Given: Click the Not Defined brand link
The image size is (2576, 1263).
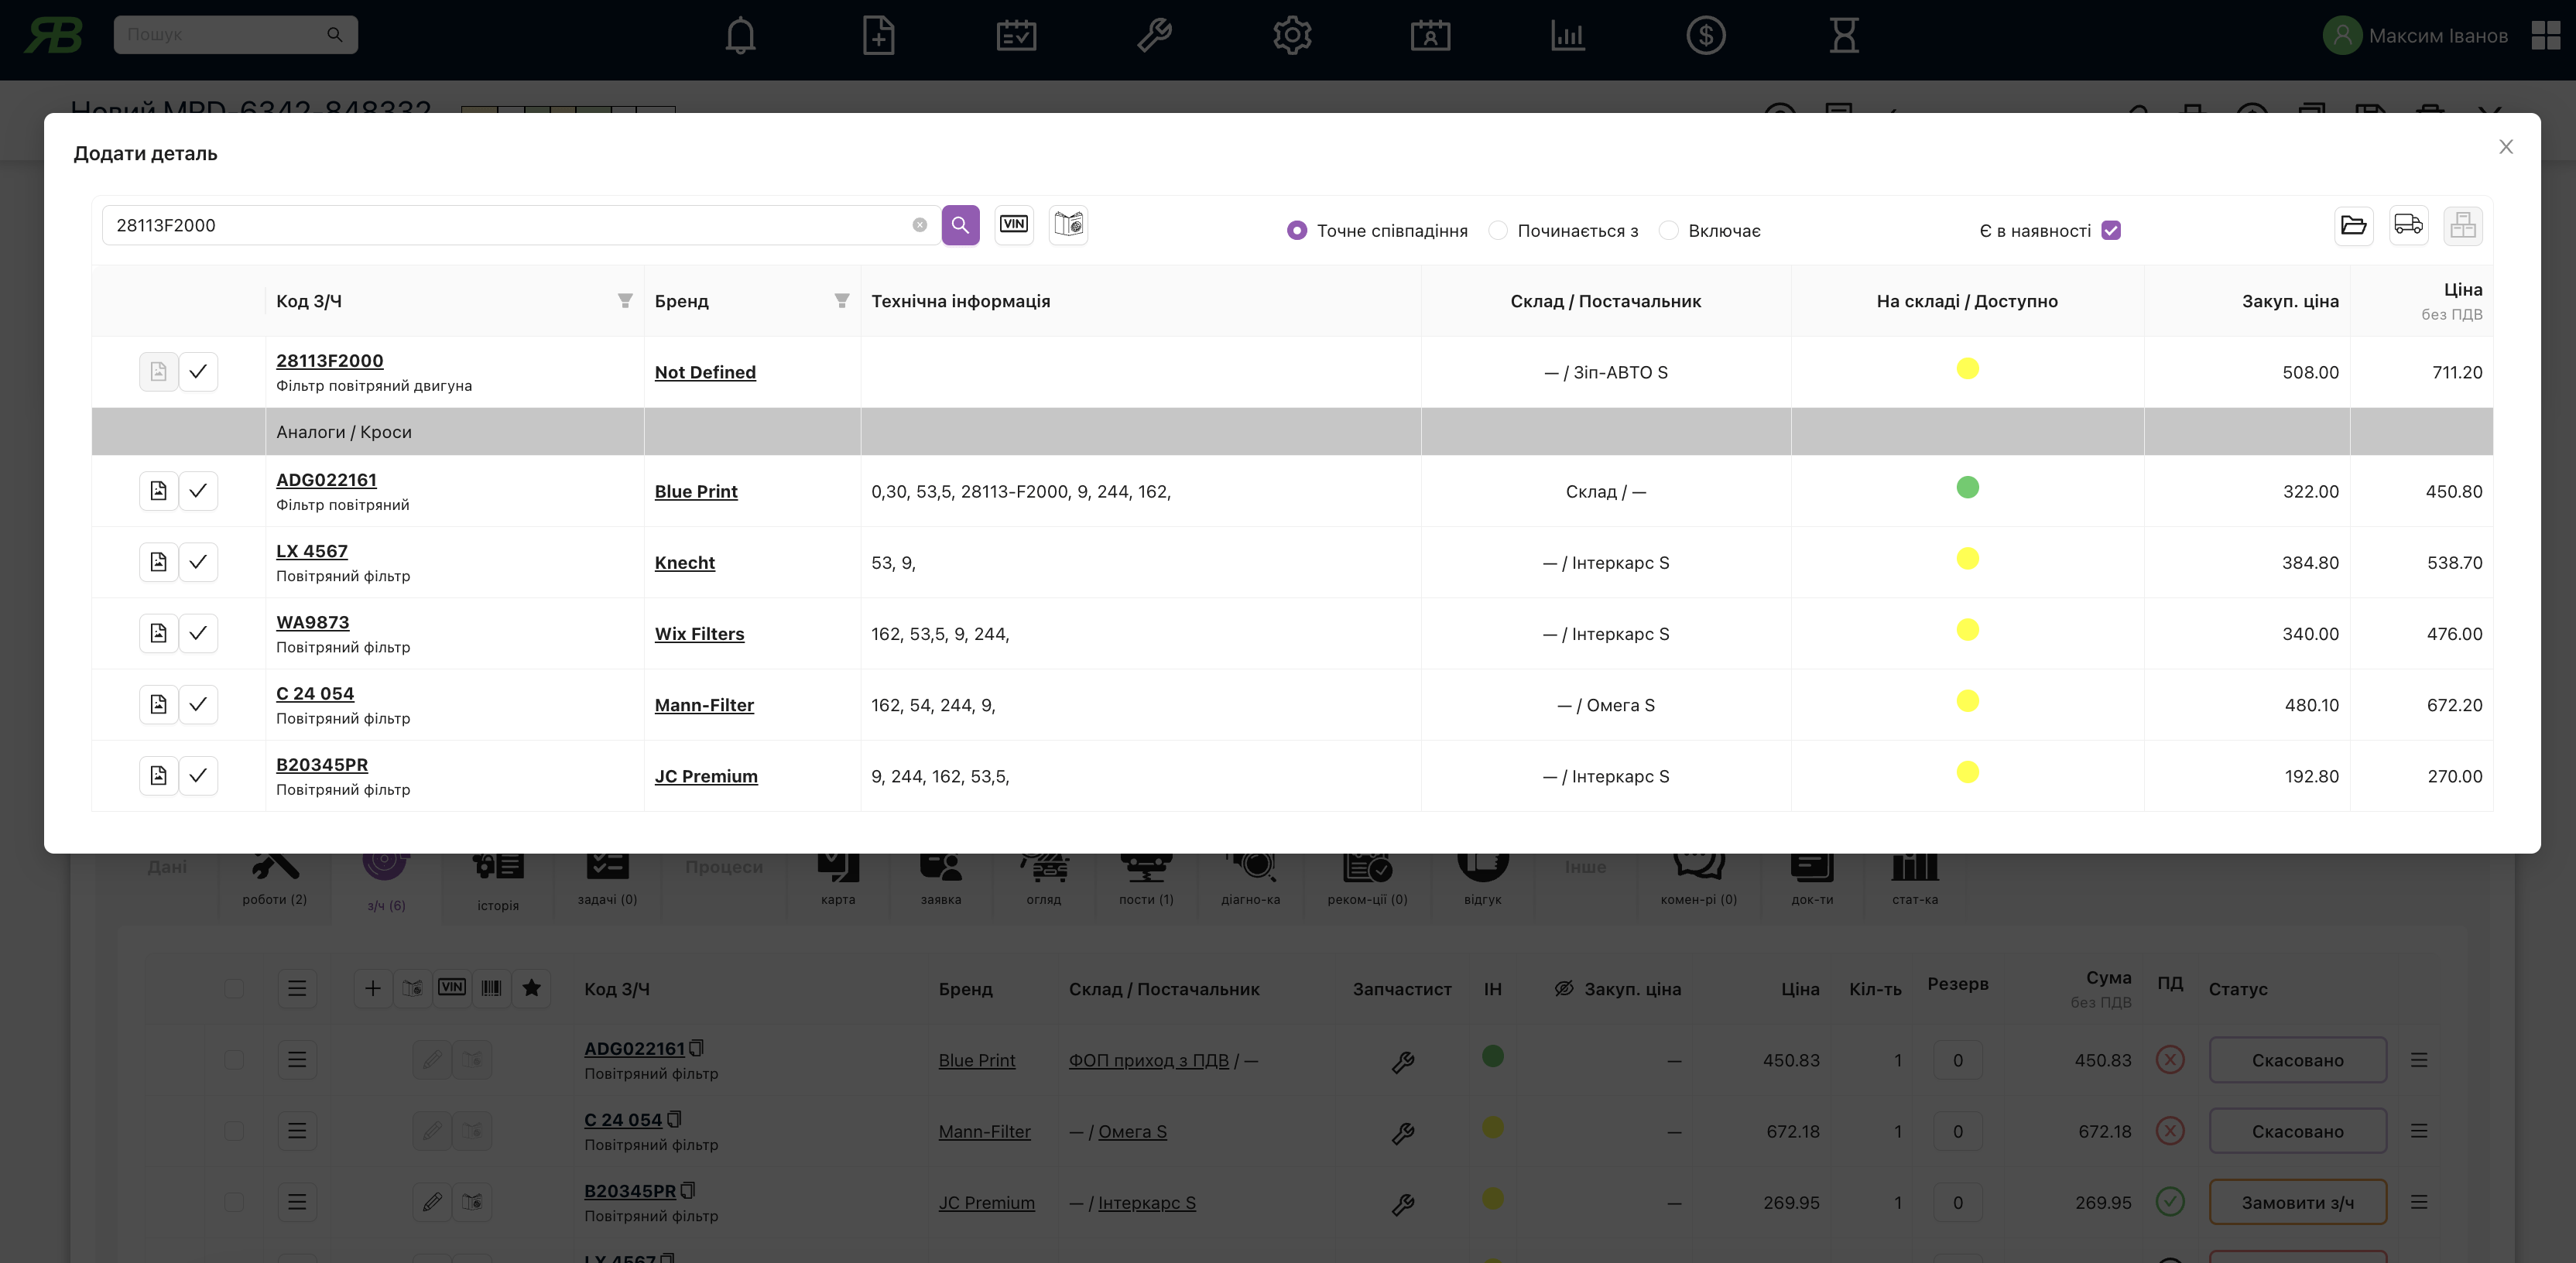Looking at the screenshot, I should coord(705,372).
